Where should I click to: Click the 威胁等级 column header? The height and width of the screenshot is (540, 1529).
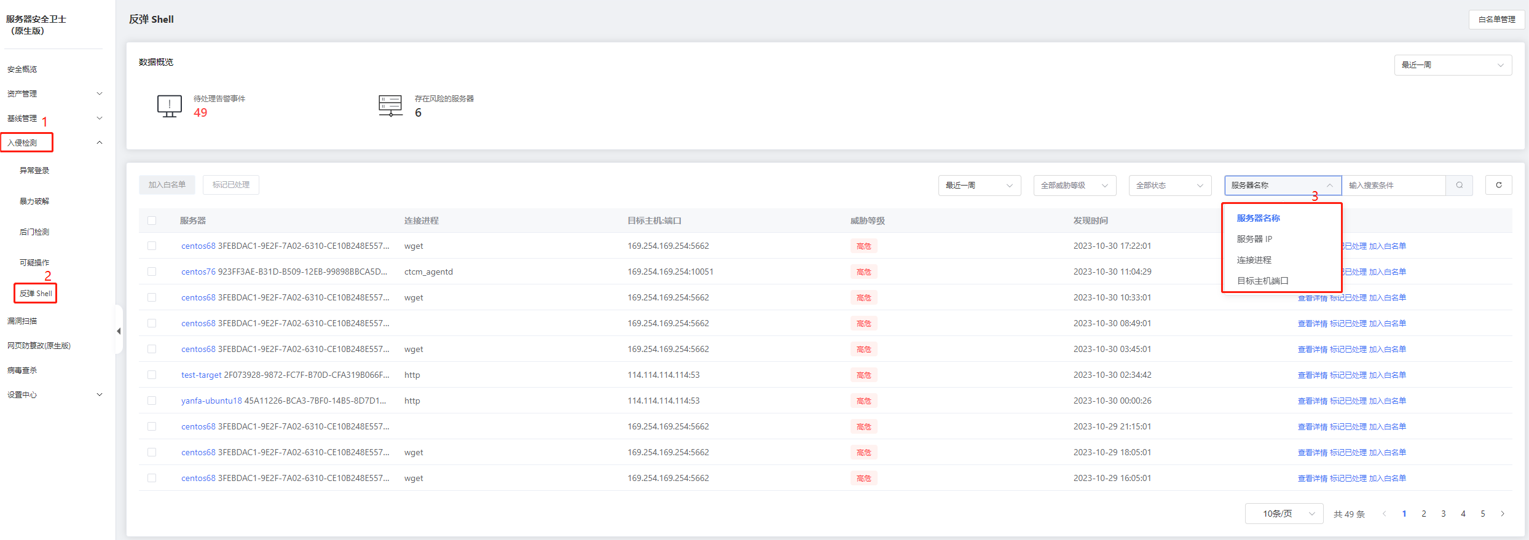click(868, 221)
